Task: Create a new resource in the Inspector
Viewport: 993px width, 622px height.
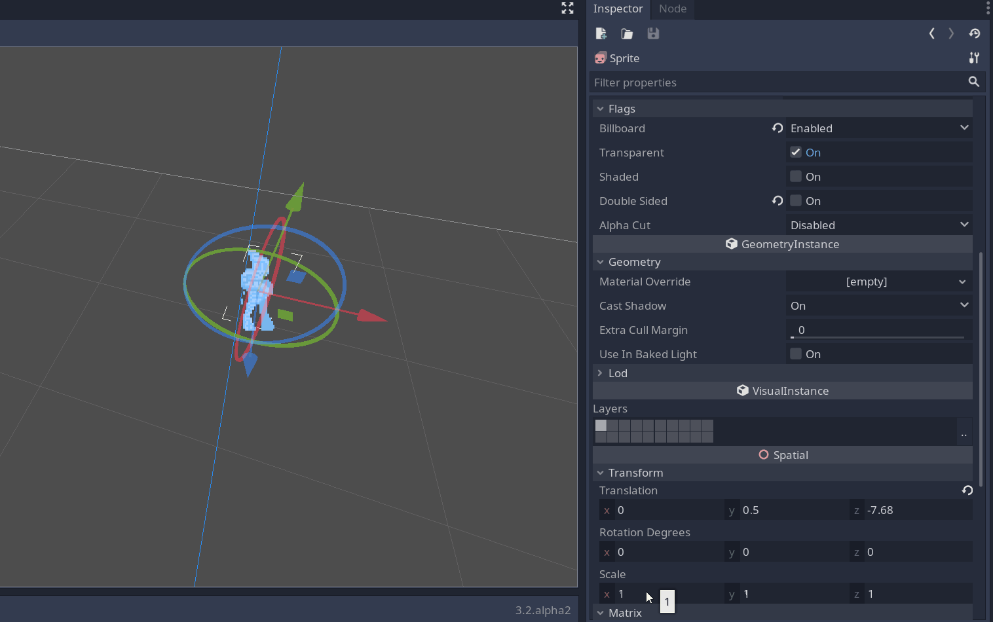Action: click(601, 33)
